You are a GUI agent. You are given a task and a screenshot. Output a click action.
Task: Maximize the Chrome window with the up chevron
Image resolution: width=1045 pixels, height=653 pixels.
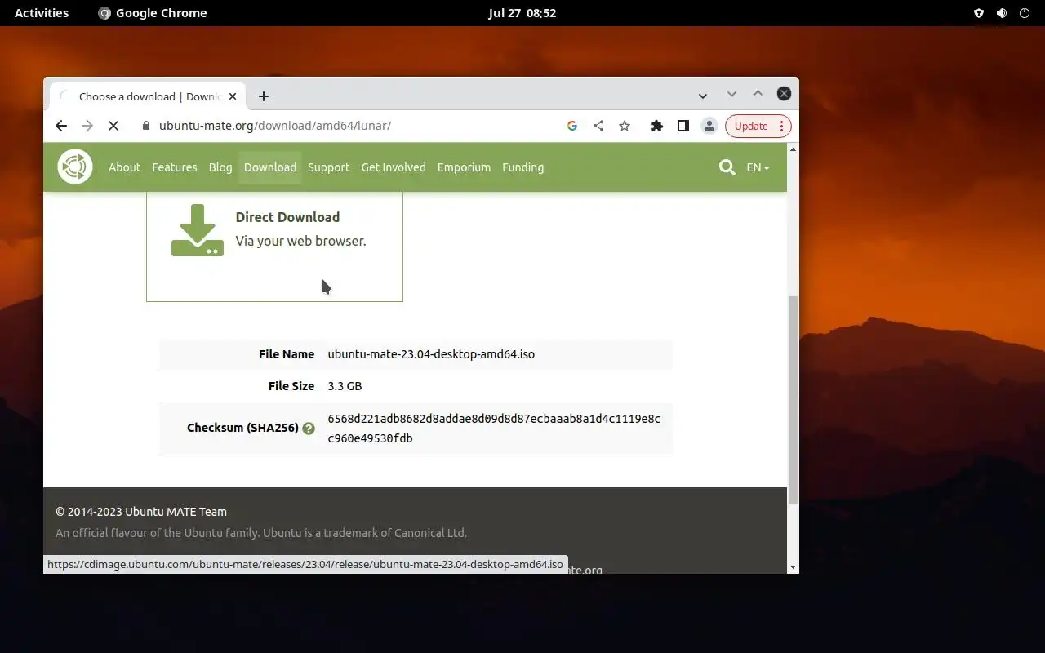[758, 94]
